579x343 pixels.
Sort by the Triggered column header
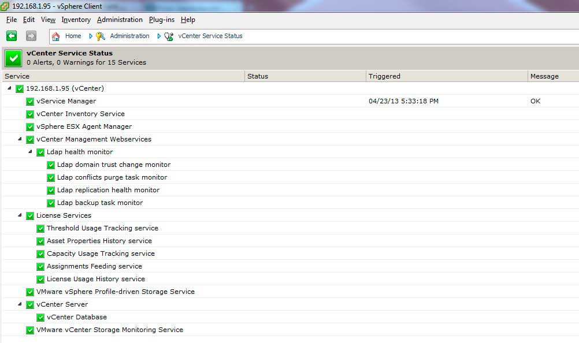[447, 76]
